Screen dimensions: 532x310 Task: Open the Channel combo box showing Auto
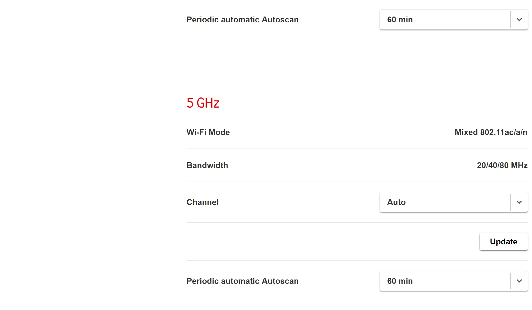445,202
